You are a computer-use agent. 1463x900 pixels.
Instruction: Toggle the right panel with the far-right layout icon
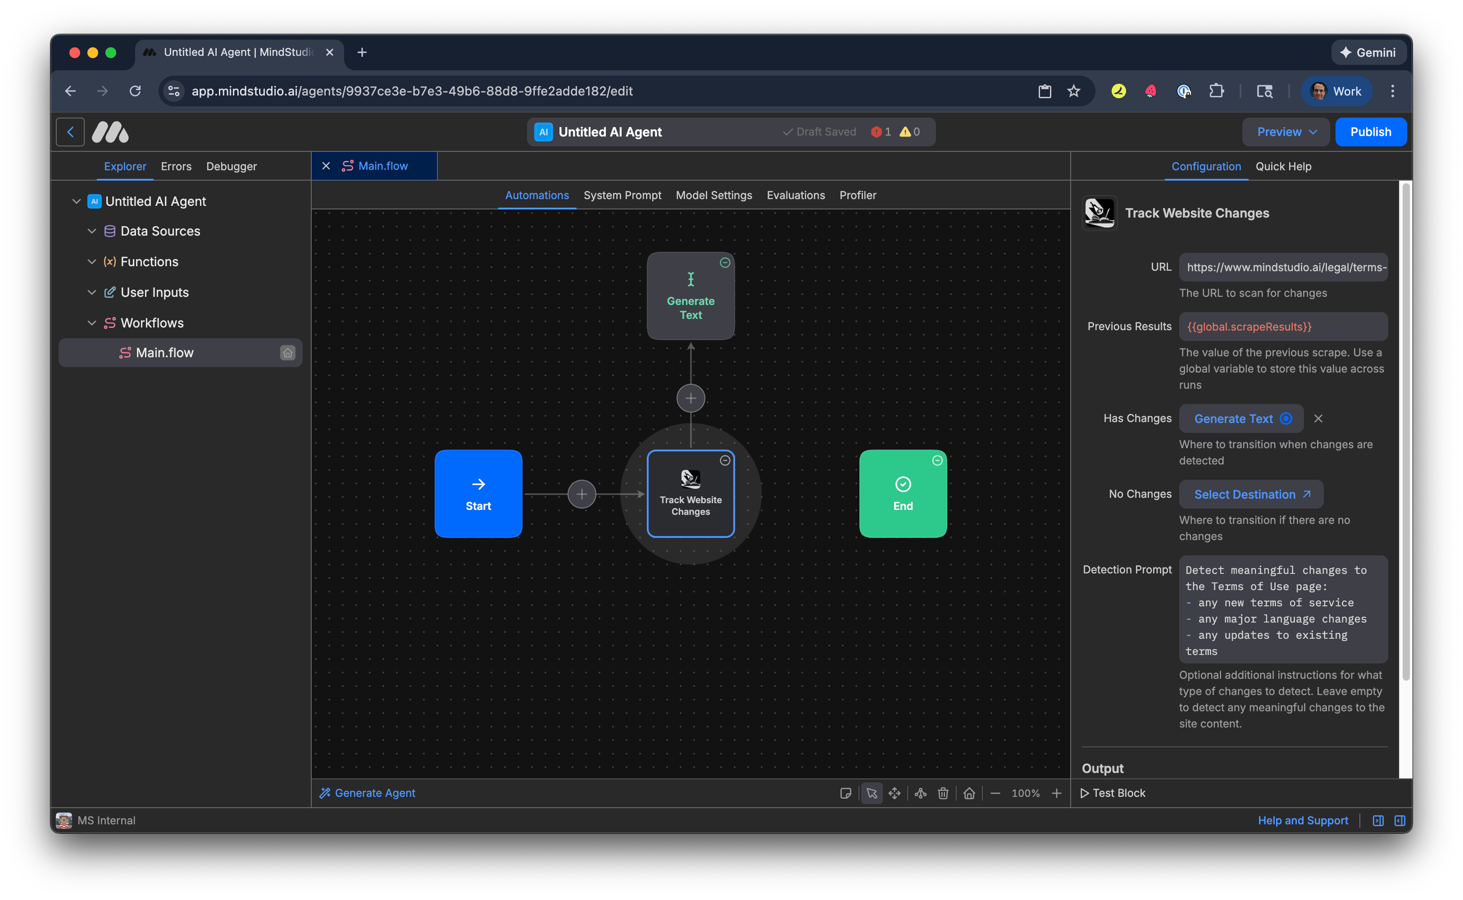(x=1399, y=820)
